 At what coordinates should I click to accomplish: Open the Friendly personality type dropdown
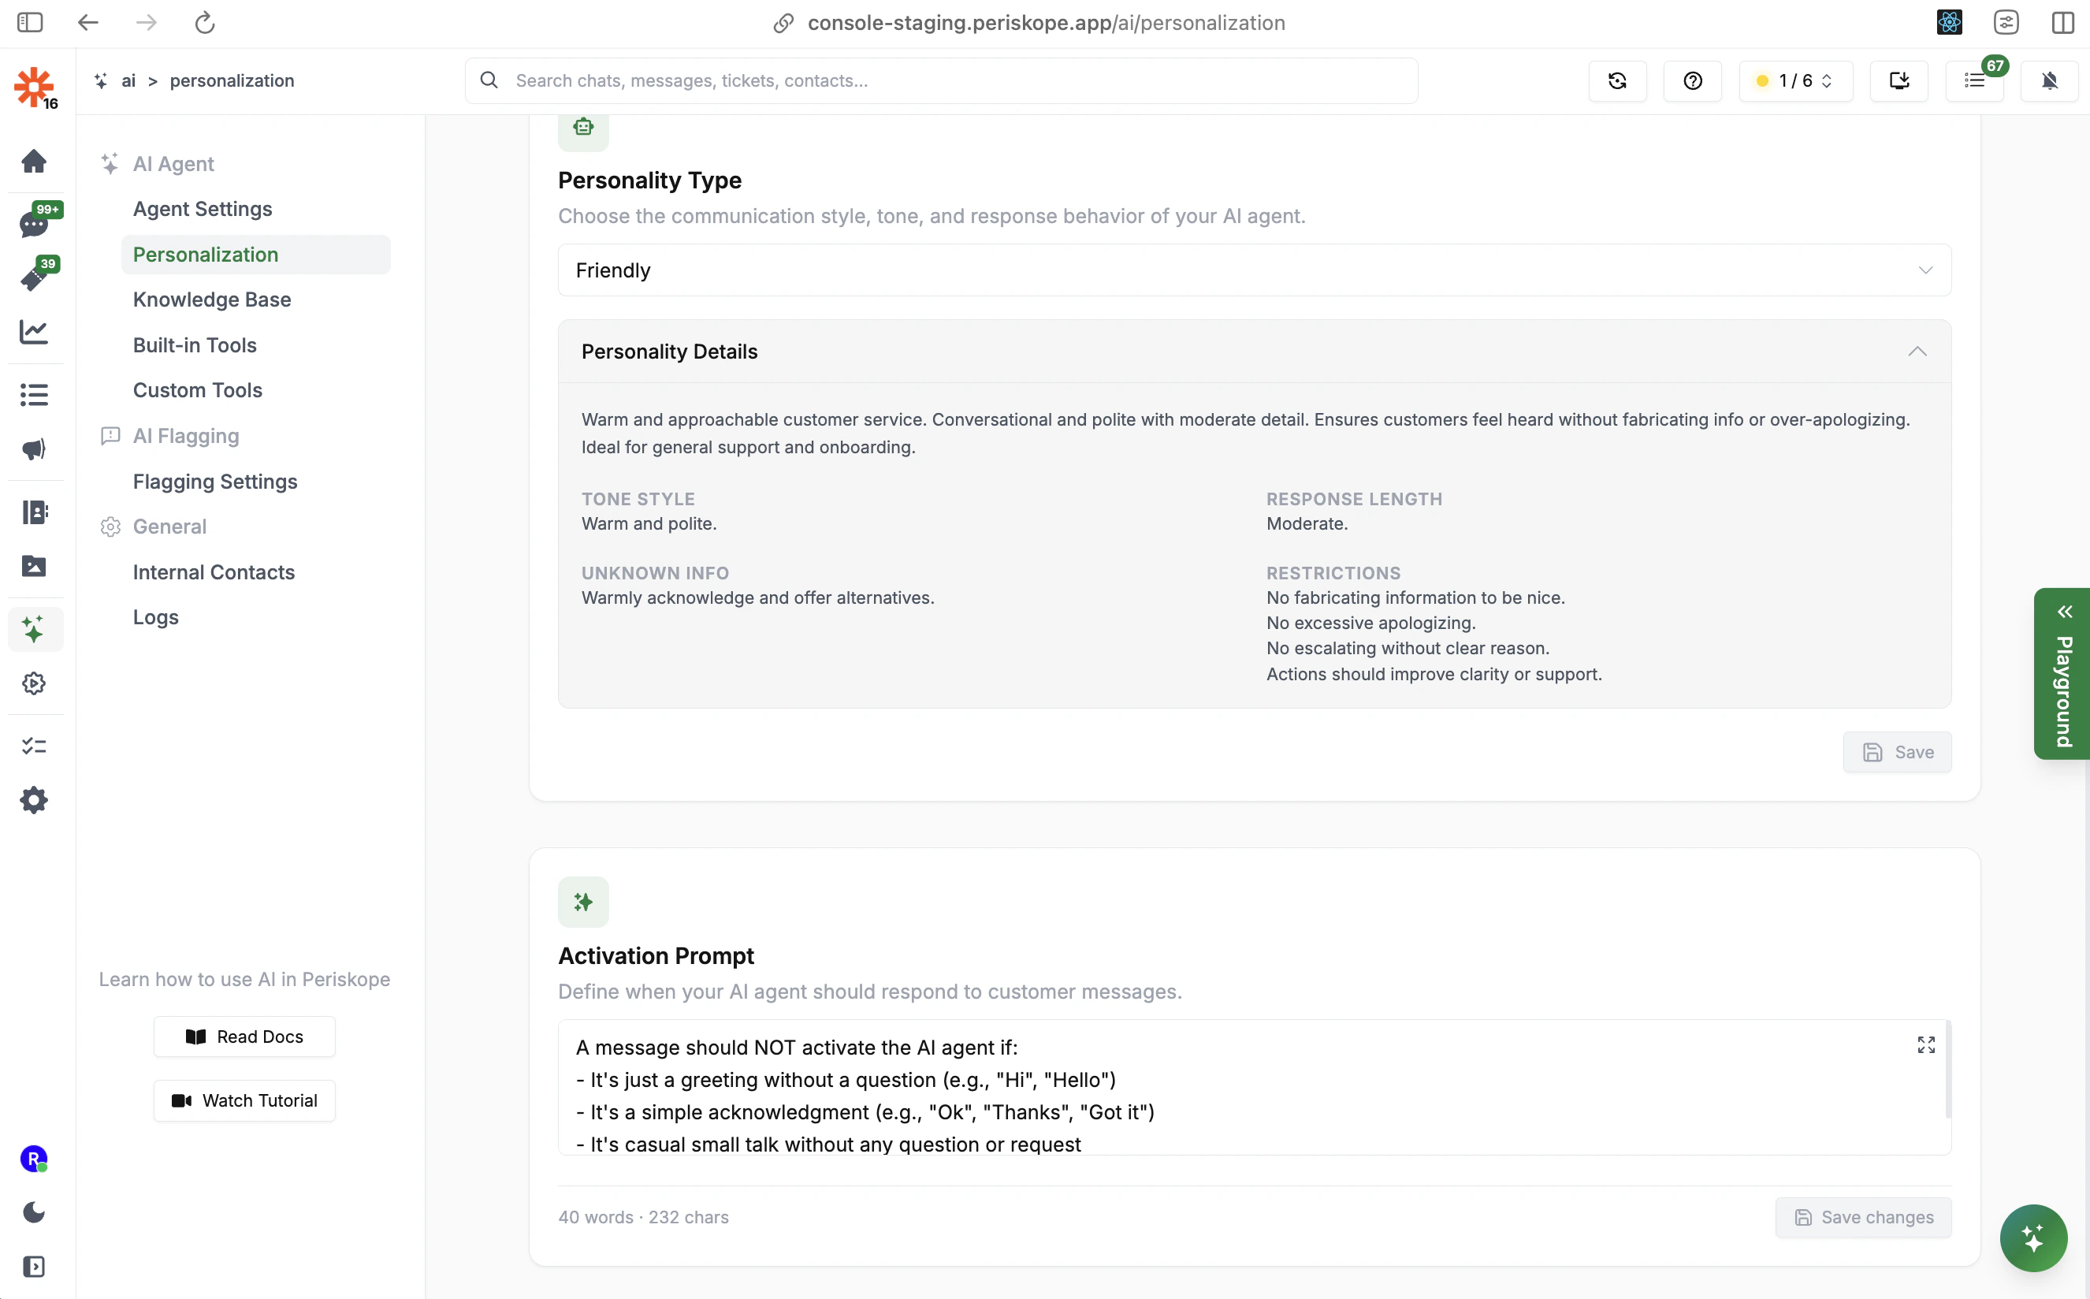1254,270
